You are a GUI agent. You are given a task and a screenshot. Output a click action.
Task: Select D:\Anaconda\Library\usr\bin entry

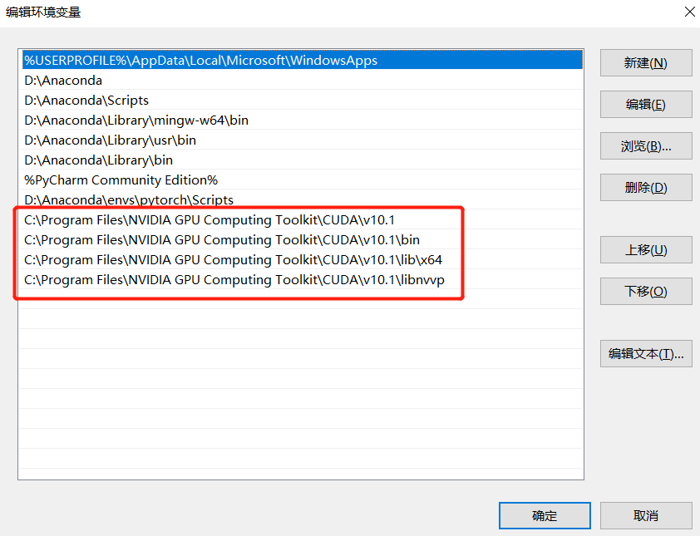point(301,140)
